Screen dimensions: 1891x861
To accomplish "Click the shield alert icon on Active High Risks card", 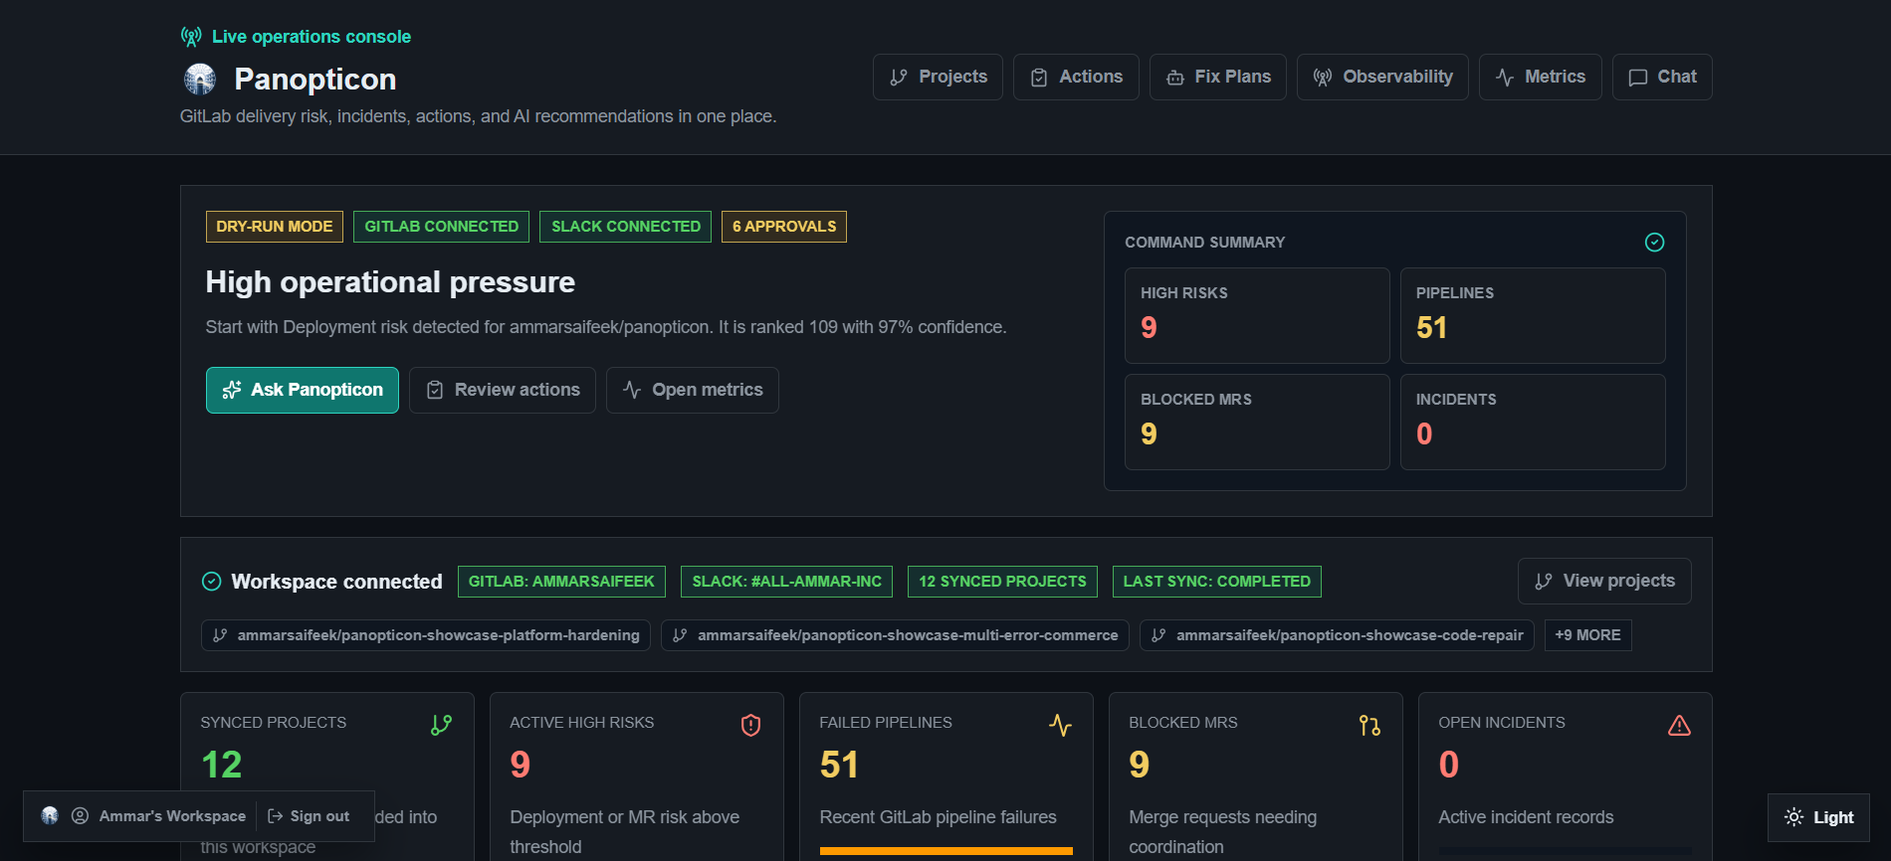I will pyautogui.click(x=750, y=726).
